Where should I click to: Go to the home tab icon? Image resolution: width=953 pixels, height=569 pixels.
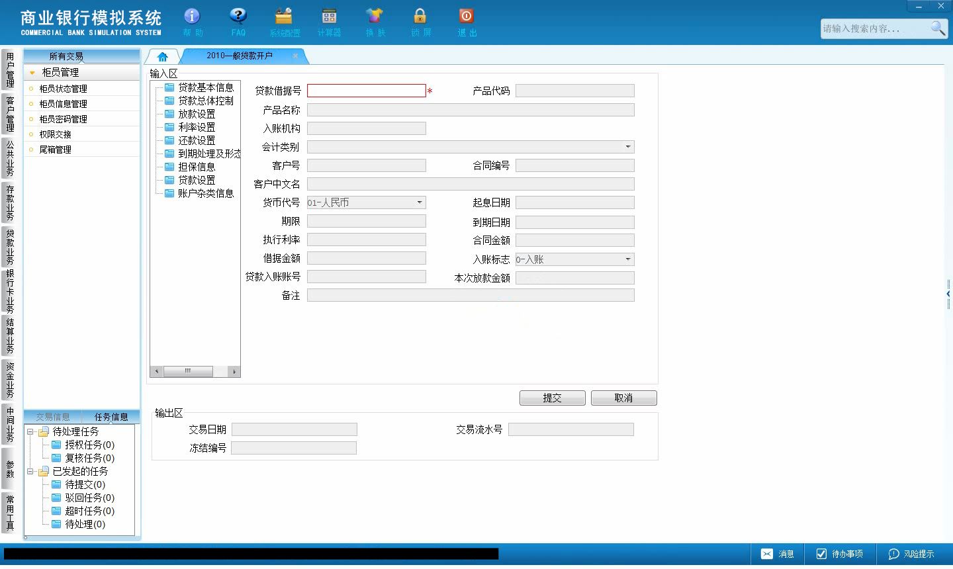[x=162, y=57]
